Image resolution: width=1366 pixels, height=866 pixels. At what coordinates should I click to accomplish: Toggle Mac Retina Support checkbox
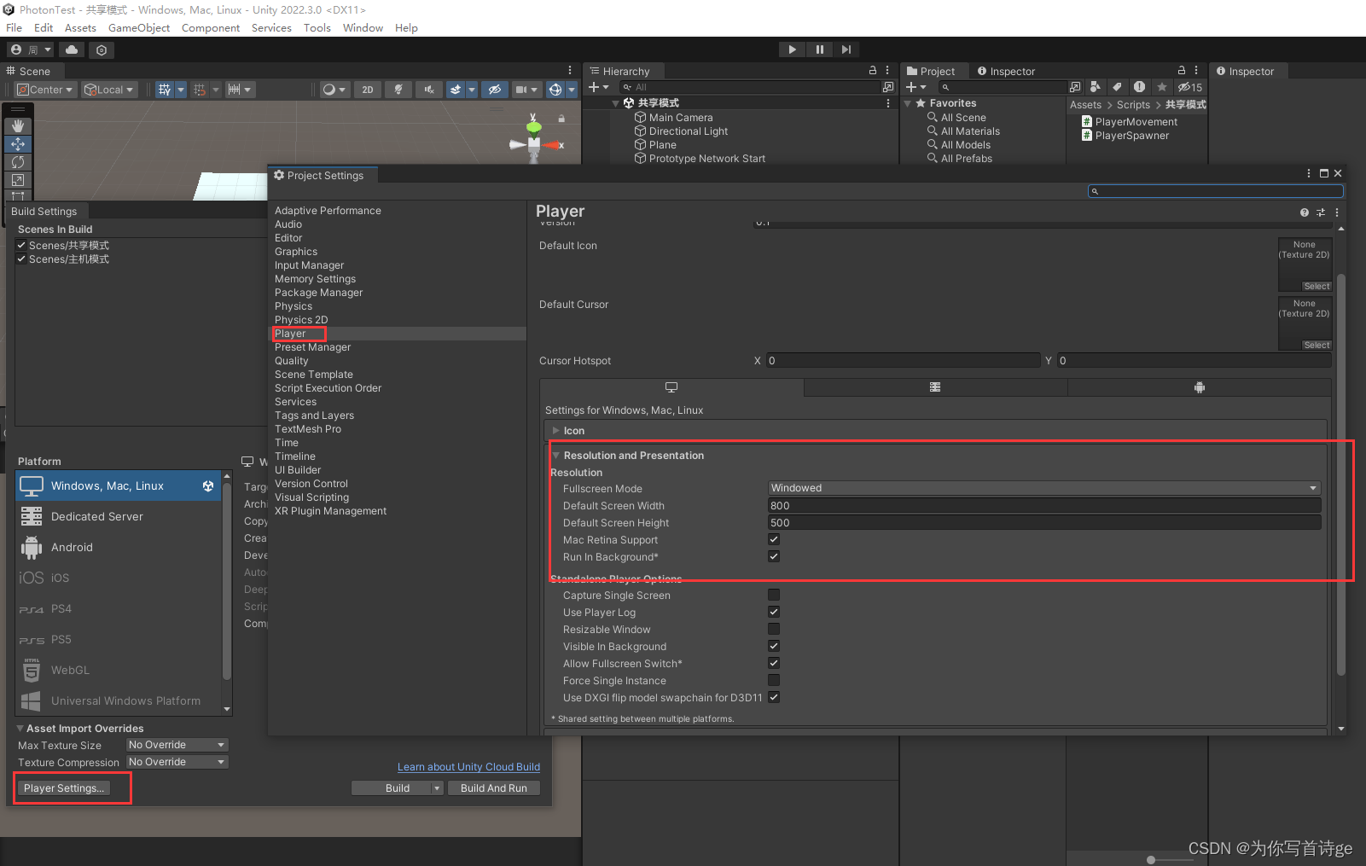(774, 539)
